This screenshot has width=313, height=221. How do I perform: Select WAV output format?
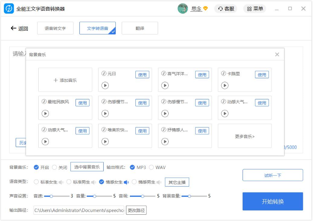point(151,167)
